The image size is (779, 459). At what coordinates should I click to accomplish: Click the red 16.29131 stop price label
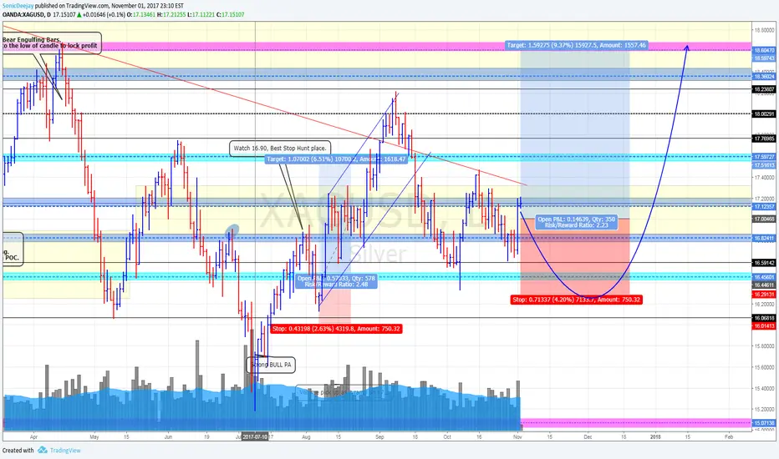[764, 295]
